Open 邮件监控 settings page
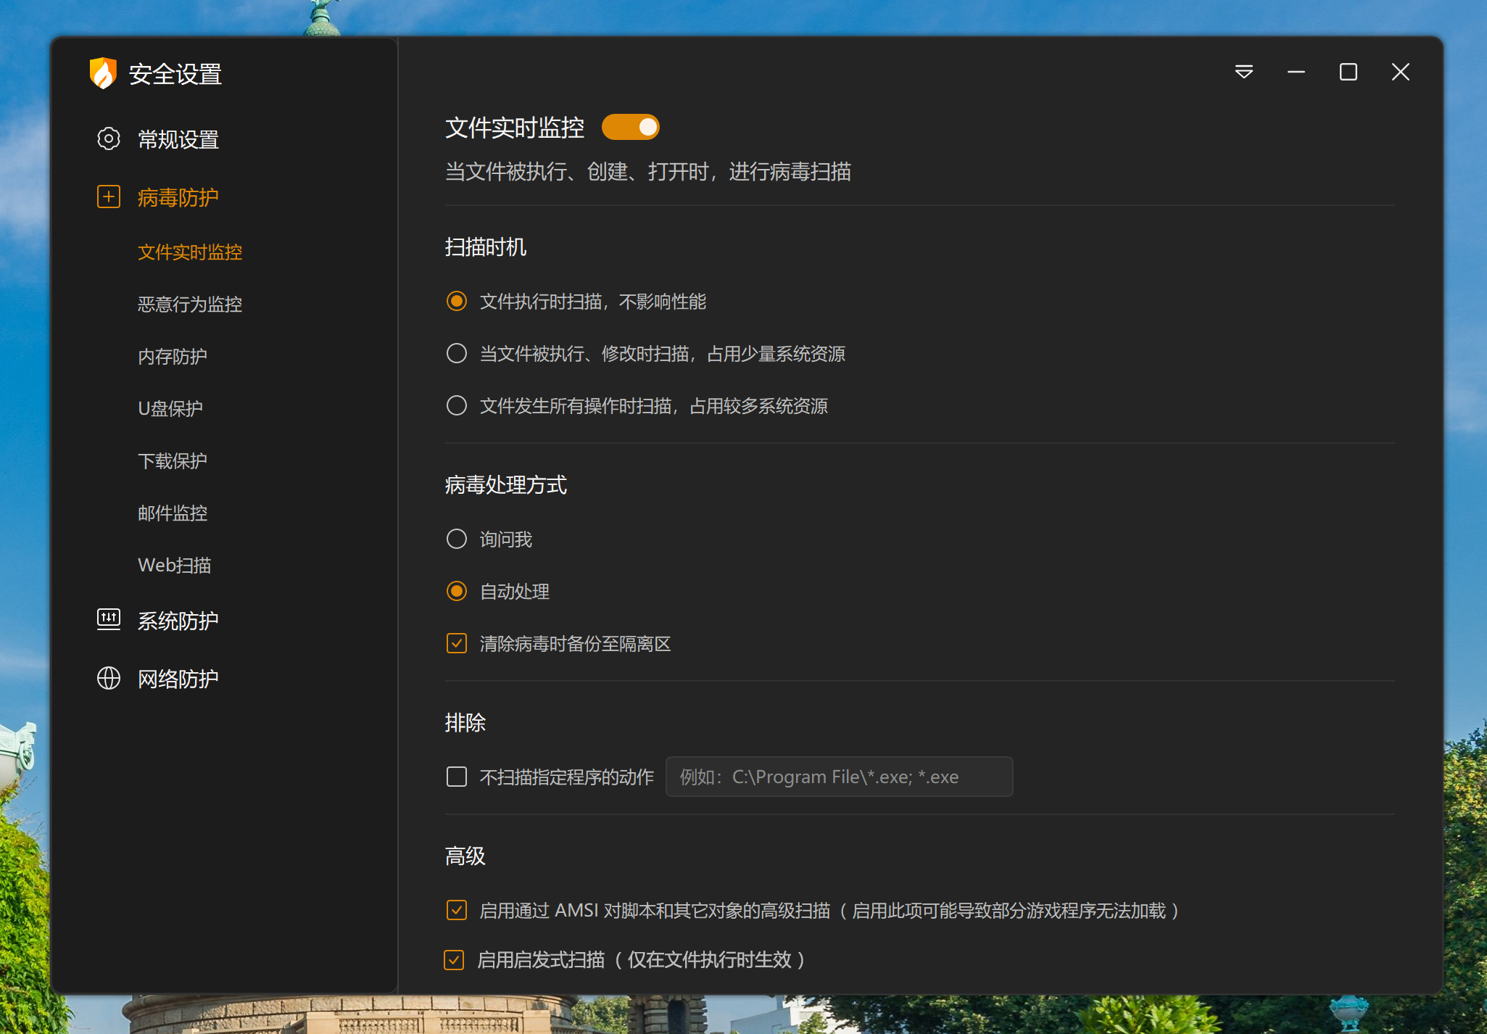1487x1034 pixels. coord(173,513)
